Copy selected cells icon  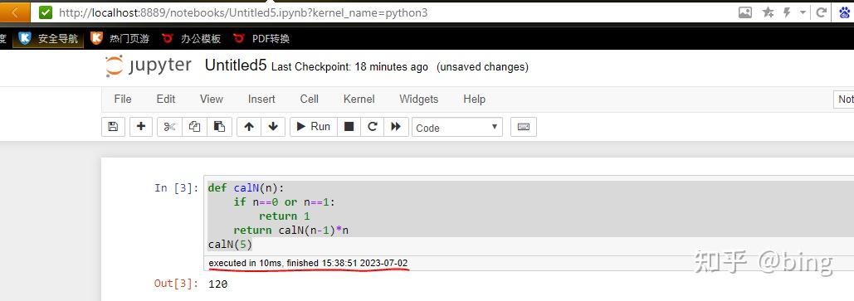(194, 127)
